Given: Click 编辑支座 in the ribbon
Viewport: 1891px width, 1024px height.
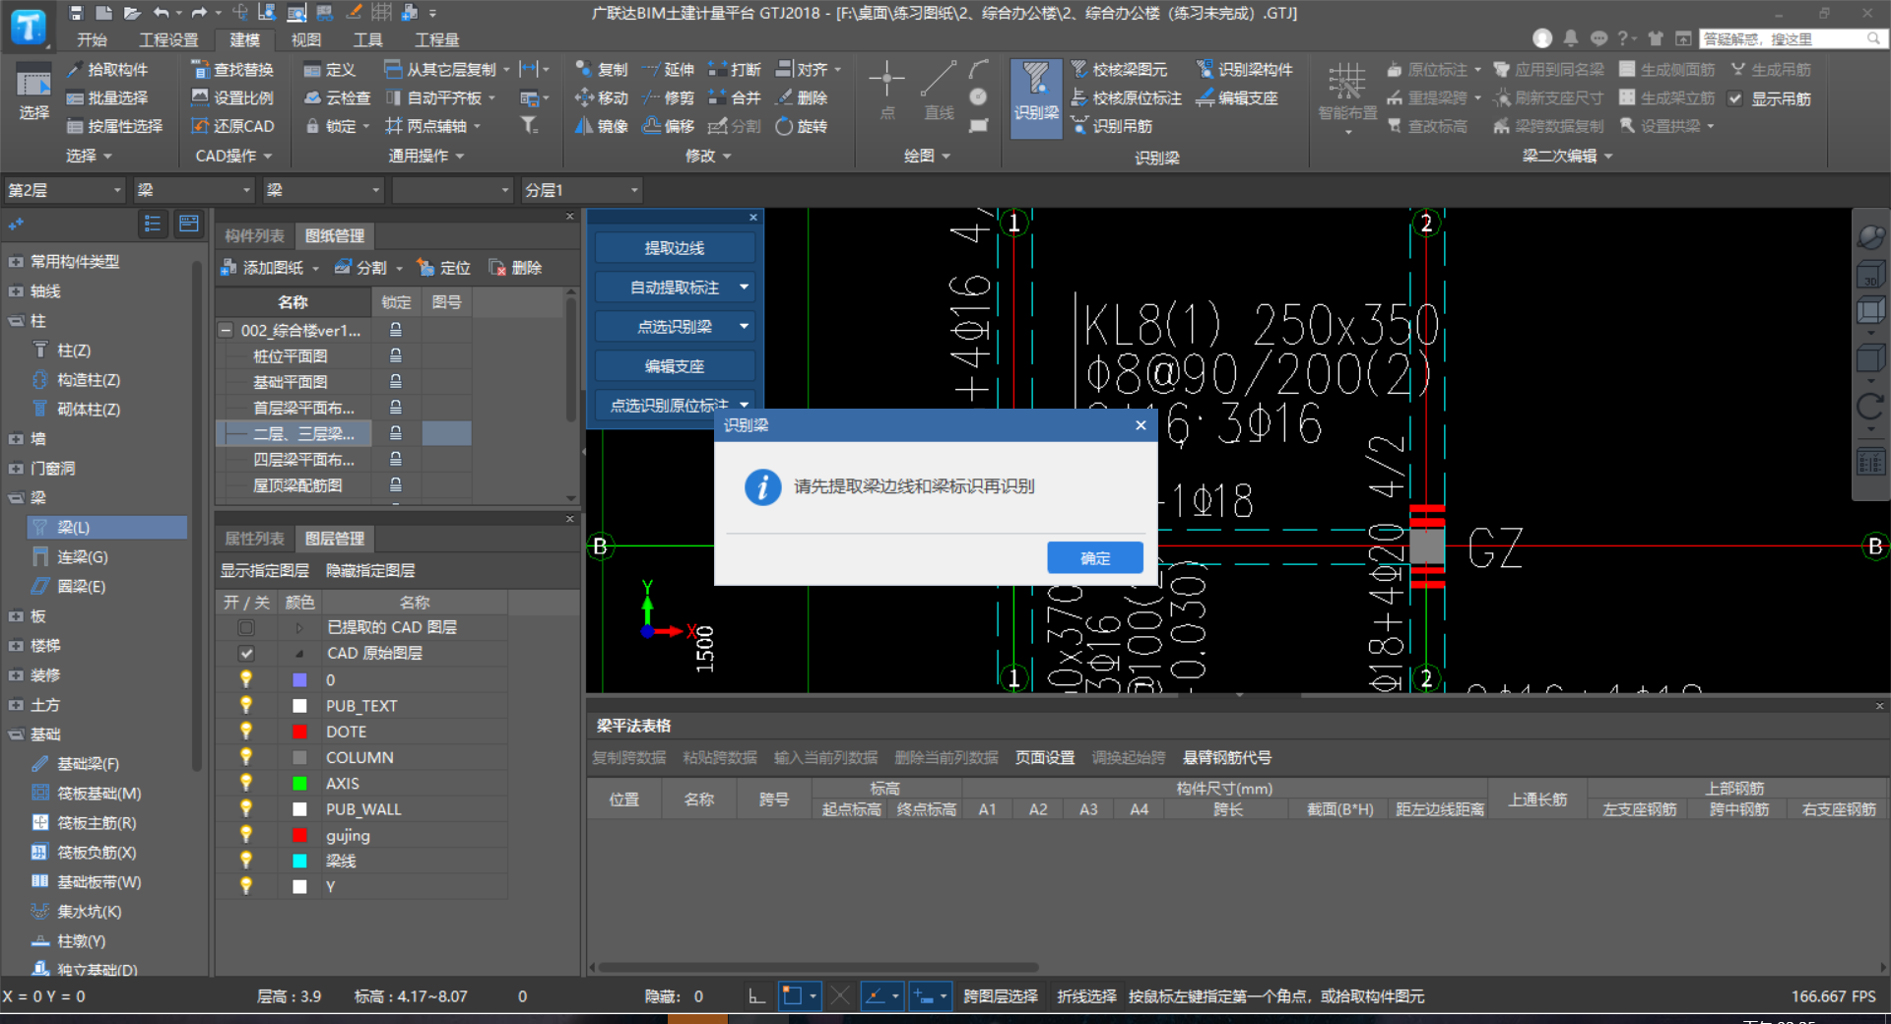Looking at the screenshot, I should tap(1237, 97).
